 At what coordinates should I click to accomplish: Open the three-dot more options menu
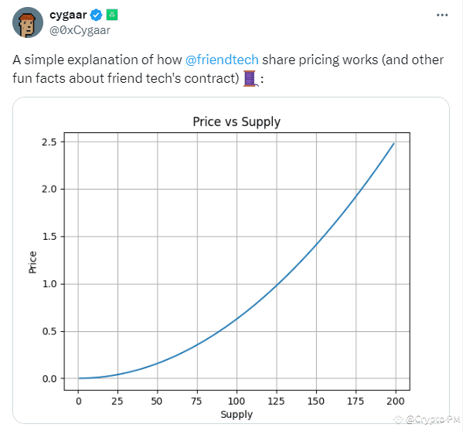coord(441,15)
